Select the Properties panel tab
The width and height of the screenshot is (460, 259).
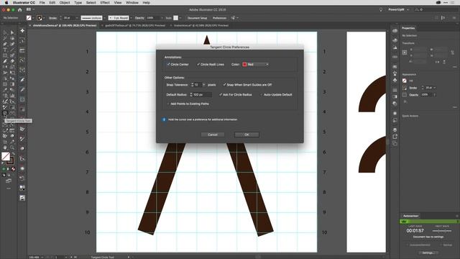408,28
